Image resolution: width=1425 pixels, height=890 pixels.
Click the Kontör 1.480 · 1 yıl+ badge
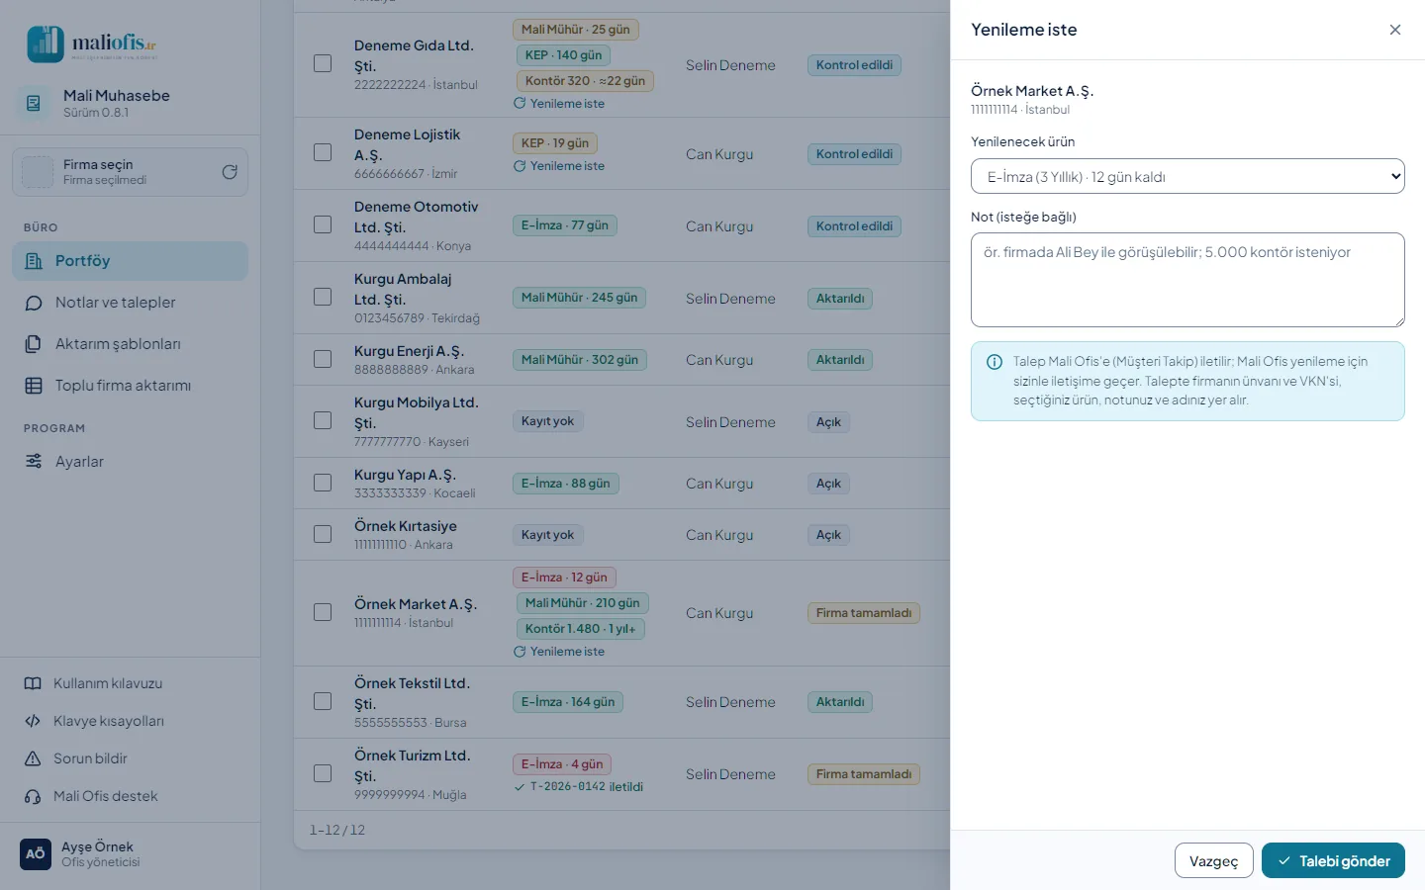point(580,629)
